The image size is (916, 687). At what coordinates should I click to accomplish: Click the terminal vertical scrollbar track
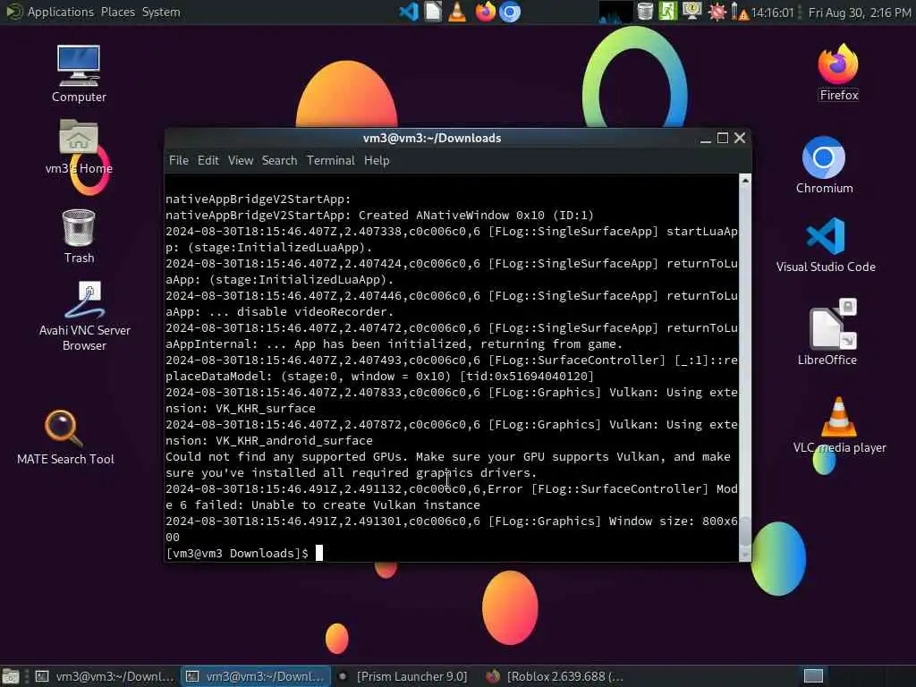[745, 368]
